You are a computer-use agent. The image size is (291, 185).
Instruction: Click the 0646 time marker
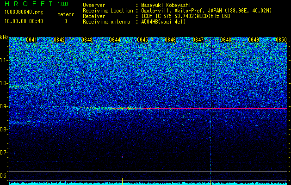[170, 40]
